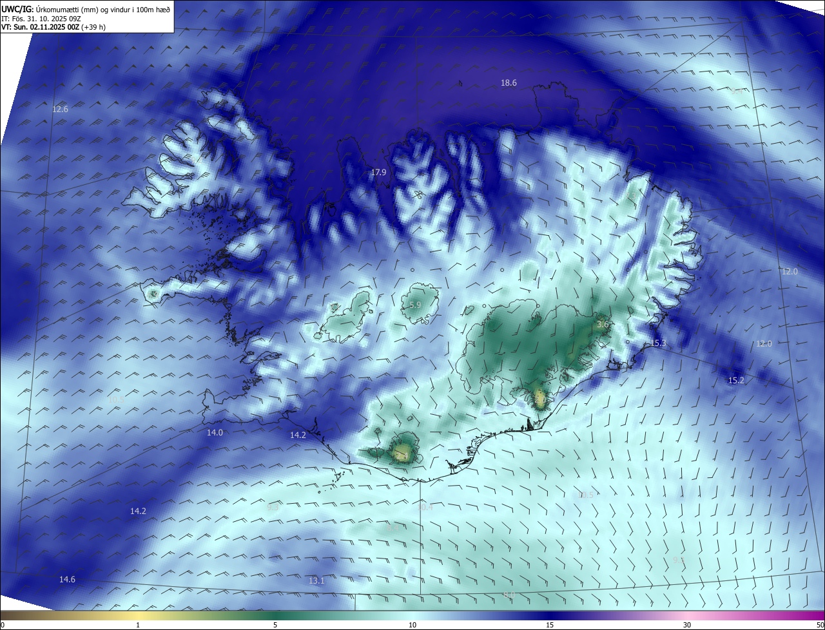Click the 13.1 value label on the map
The width and height of the screenshot is (825, 630).
[316, 581]
